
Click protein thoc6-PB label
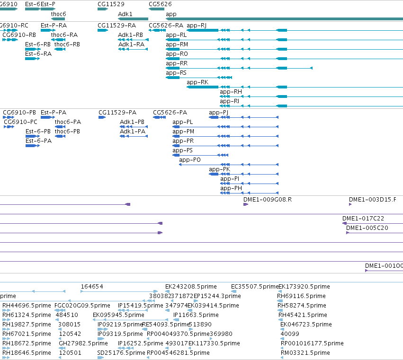(67, 132)
